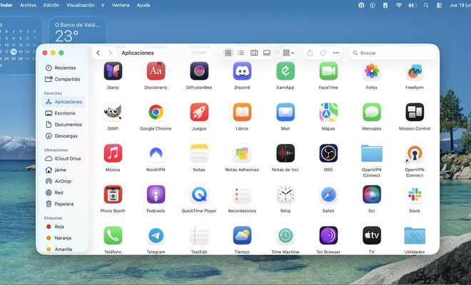The height and width of the screenshot is (285, 471).
Task: Click the Mensajes app icon
Action: point(372,112)
